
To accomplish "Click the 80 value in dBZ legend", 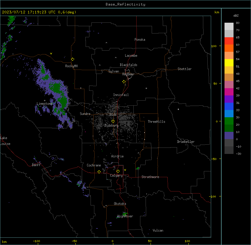I will click(238, 23).
